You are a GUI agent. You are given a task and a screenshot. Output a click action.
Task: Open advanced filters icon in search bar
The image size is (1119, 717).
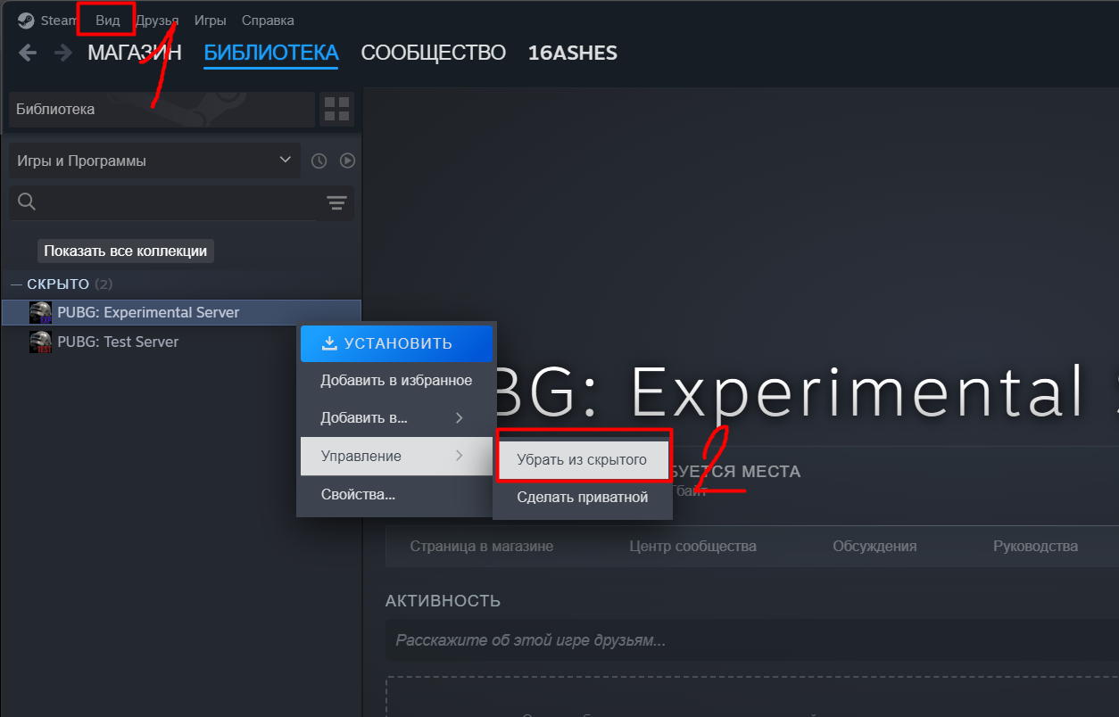click(336, 203)
